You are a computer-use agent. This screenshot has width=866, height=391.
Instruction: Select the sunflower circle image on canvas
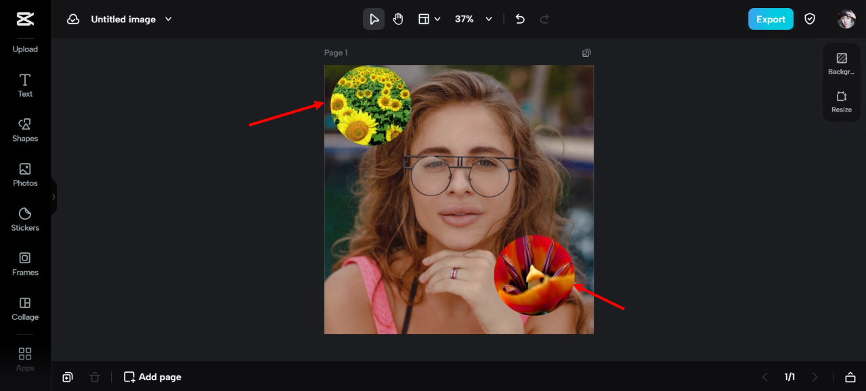(370, 106)
